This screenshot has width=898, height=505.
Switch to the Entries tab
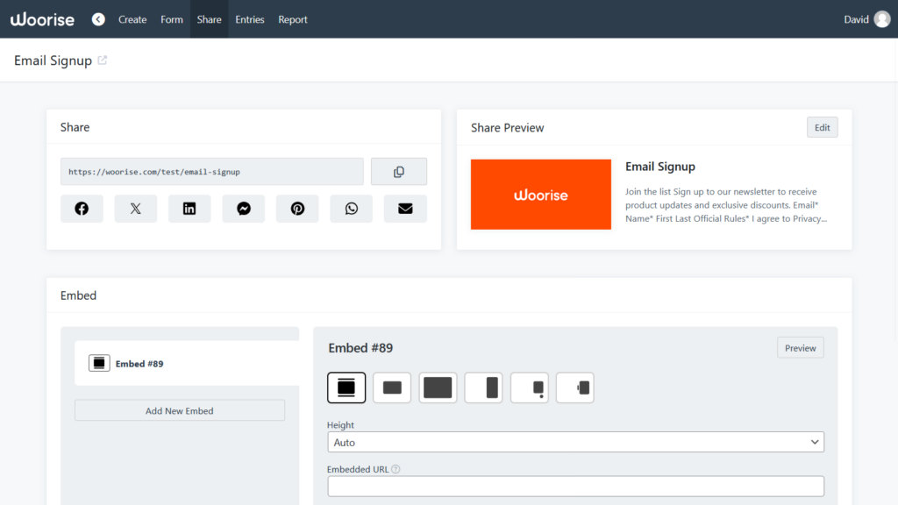pyautogui.click(x=250, y=18)
